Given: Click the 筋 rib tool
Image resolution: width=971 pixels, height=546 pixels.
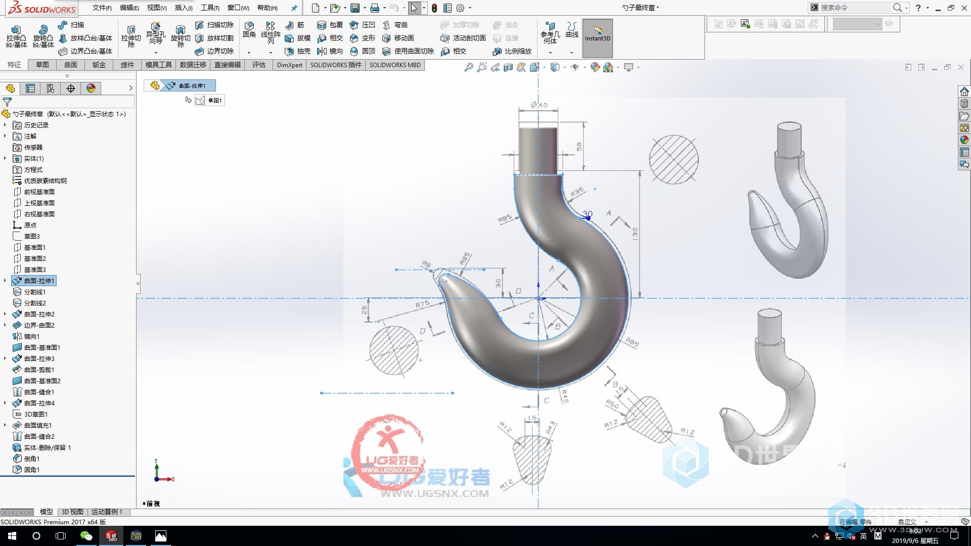Looking at the screenshot, I should pos(295,25).
